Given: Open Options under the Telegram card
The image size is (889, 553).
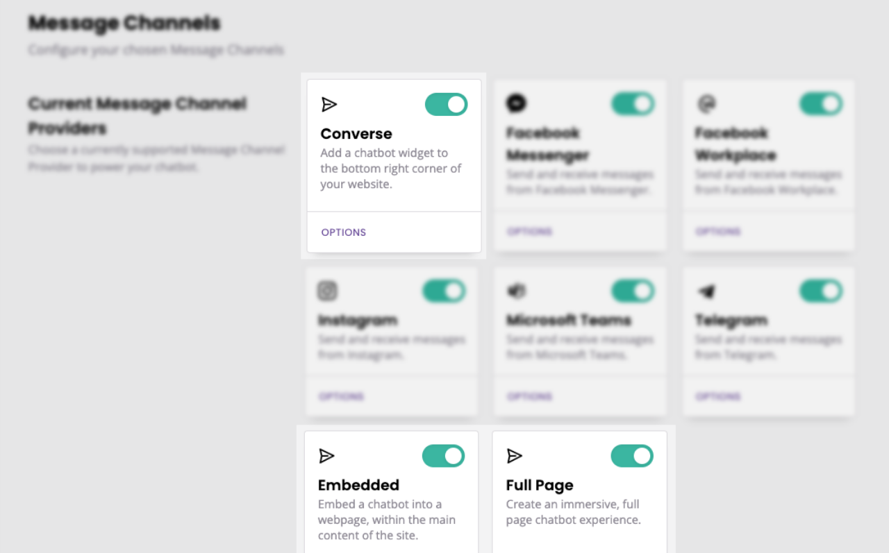Looking at the screenshot, I should pyautogui.click(x=718, y=397).
